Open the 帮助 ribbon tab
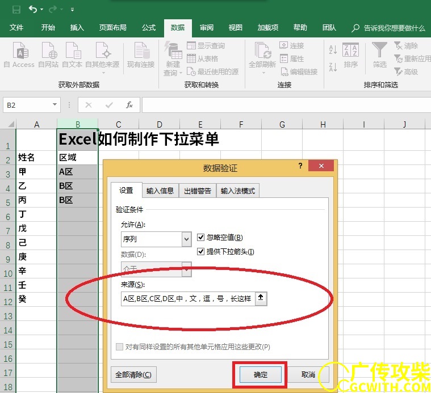This screenshot has height=393, width=431. click(x=300, y=28)
